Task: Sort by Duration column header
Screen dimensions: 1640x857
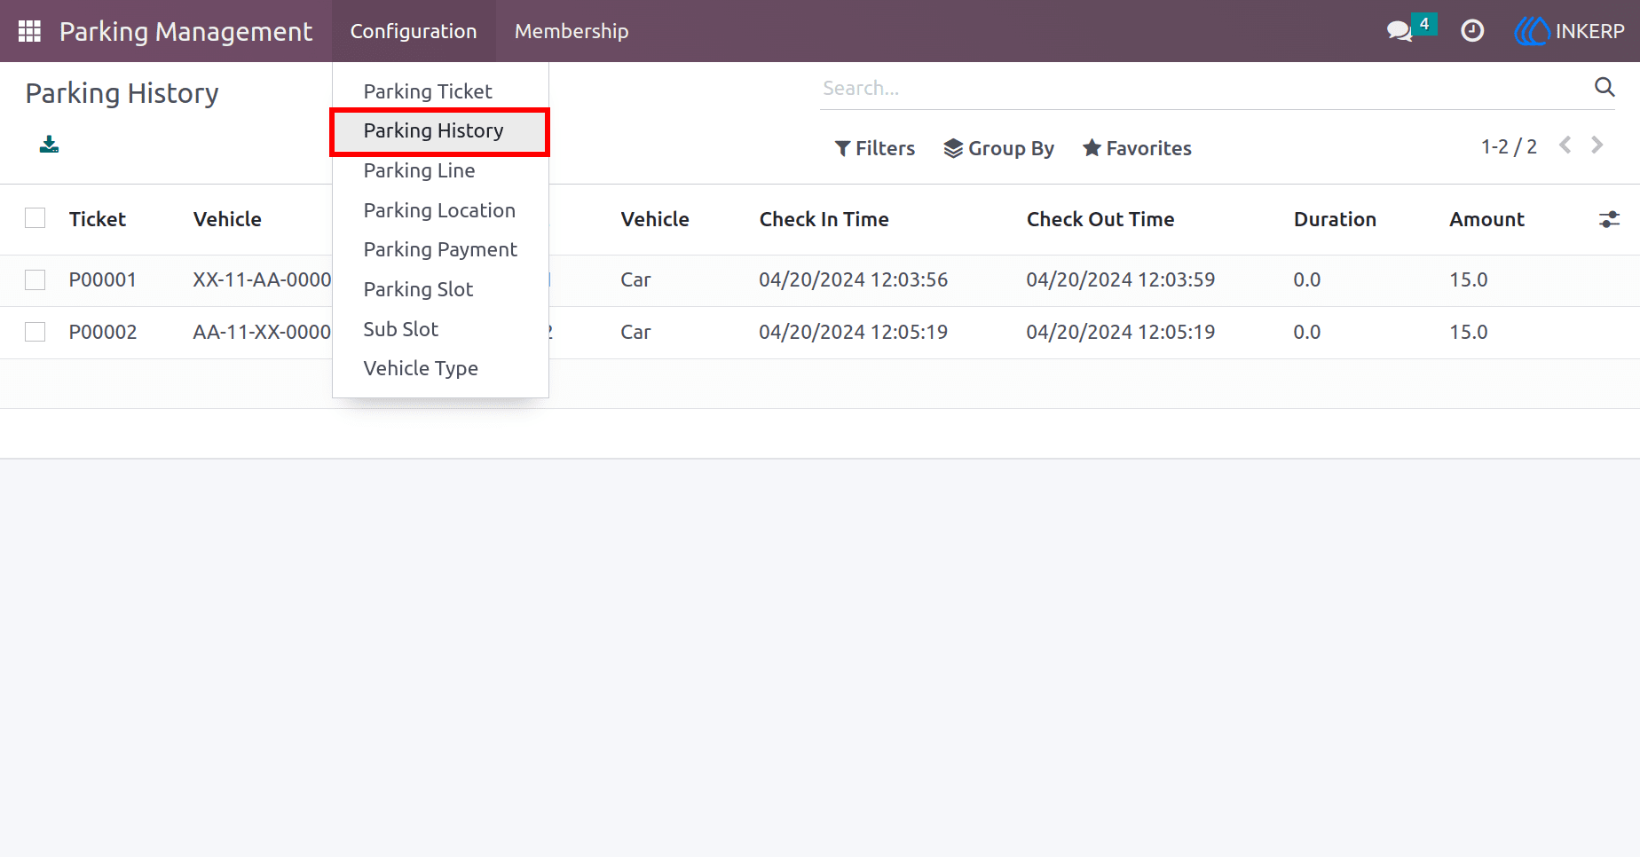Action: 1335,219
